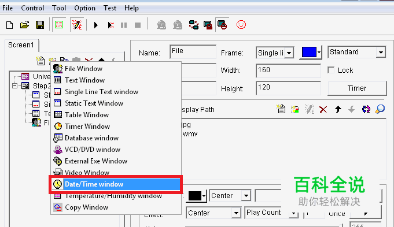The image size is (394, 227).
Task: Choose Text Window from the menu
Action: [116, 80]
